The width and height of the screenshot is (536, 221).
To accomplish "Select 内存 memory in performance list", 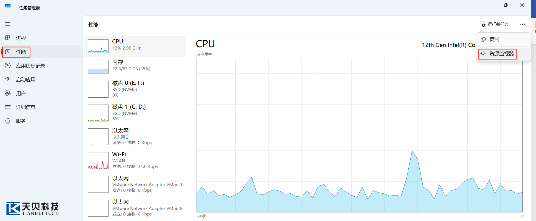I will (x=135, y=66).
